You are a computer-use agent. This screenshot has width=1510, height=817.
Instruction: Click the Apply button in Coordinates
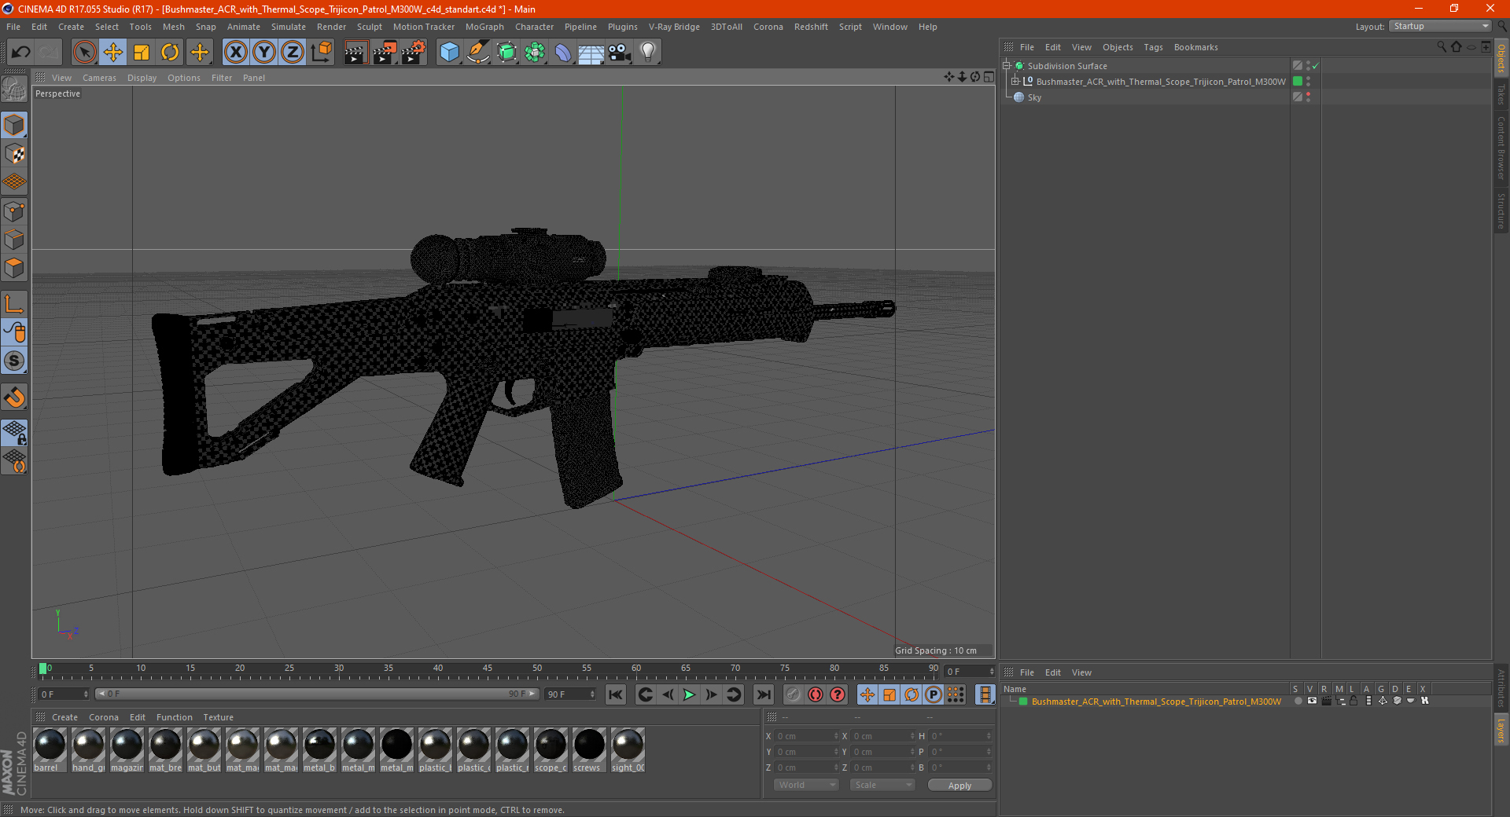pos(959,786)
